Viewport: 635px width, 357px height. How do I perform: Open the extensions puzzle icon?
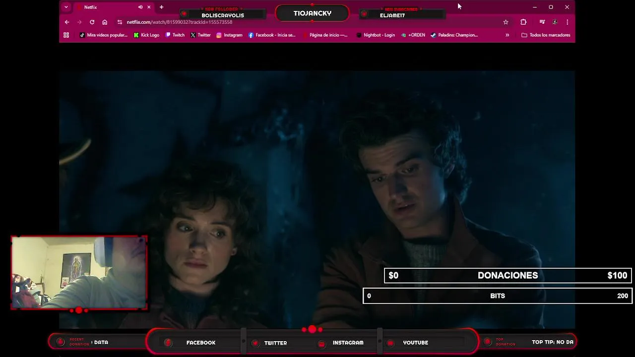coord(523,22)
